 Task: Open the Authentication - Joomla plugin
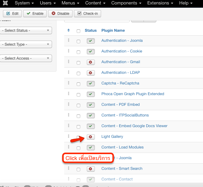click(x=122, y=41)
